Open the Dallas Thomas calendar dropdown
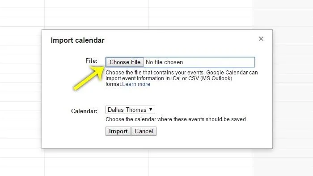 click(x=130, y=110)
